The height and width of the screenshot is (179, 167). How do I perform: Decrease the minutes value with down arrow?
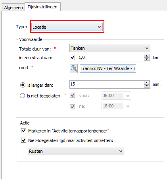click(x=146, y=86)
